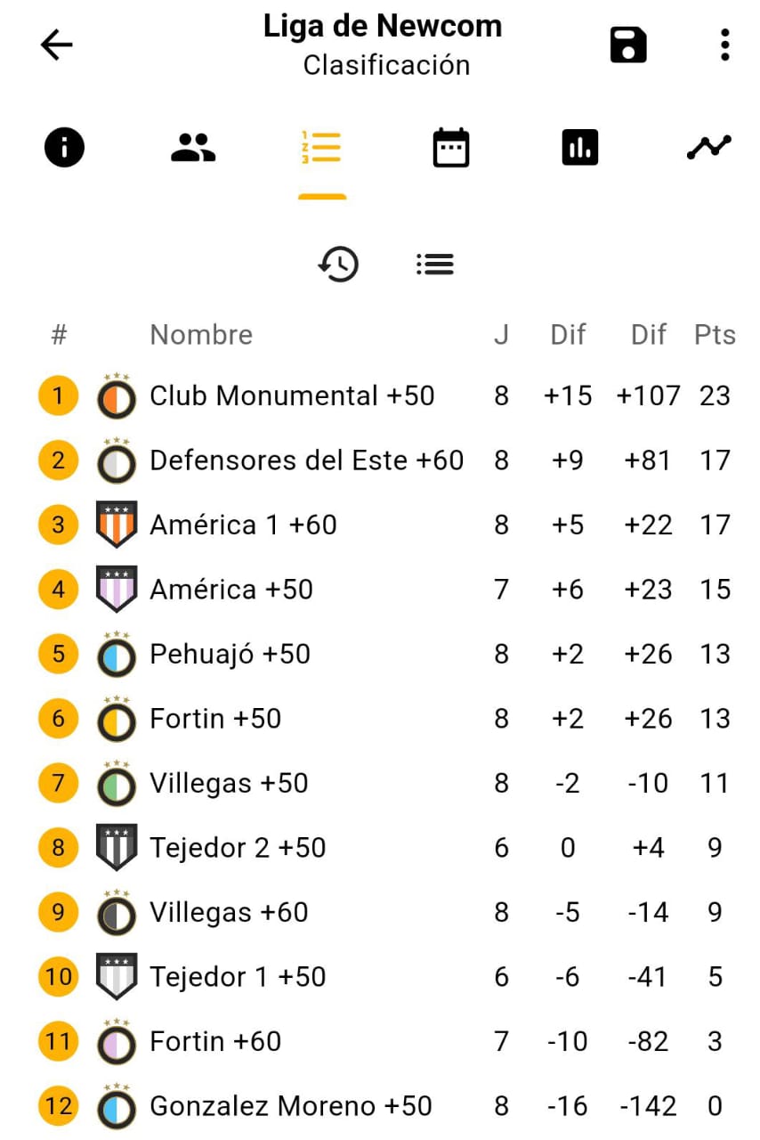Open the bar chart statistics tab

point(579,147)
